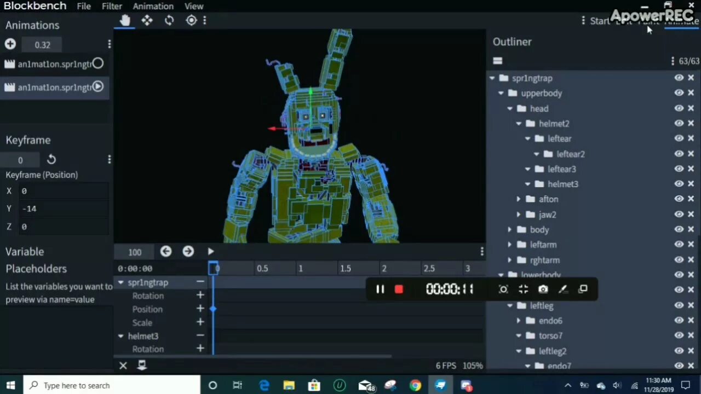Stop the ApowerREC recording
701x394 pixels.
399,289
